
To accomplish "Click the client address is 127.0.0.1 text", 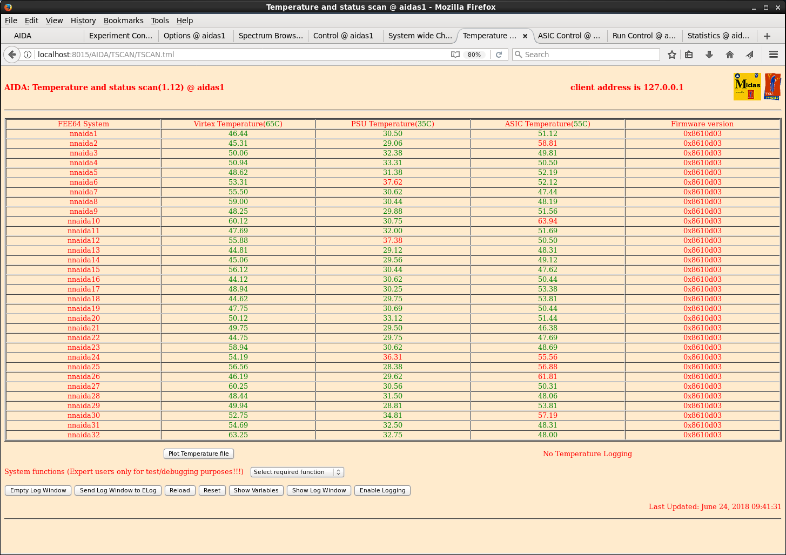I will (627, 87).
